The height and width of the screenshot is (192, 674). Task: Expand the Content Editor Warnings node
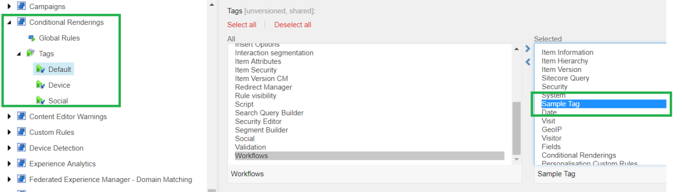[9, 116]
